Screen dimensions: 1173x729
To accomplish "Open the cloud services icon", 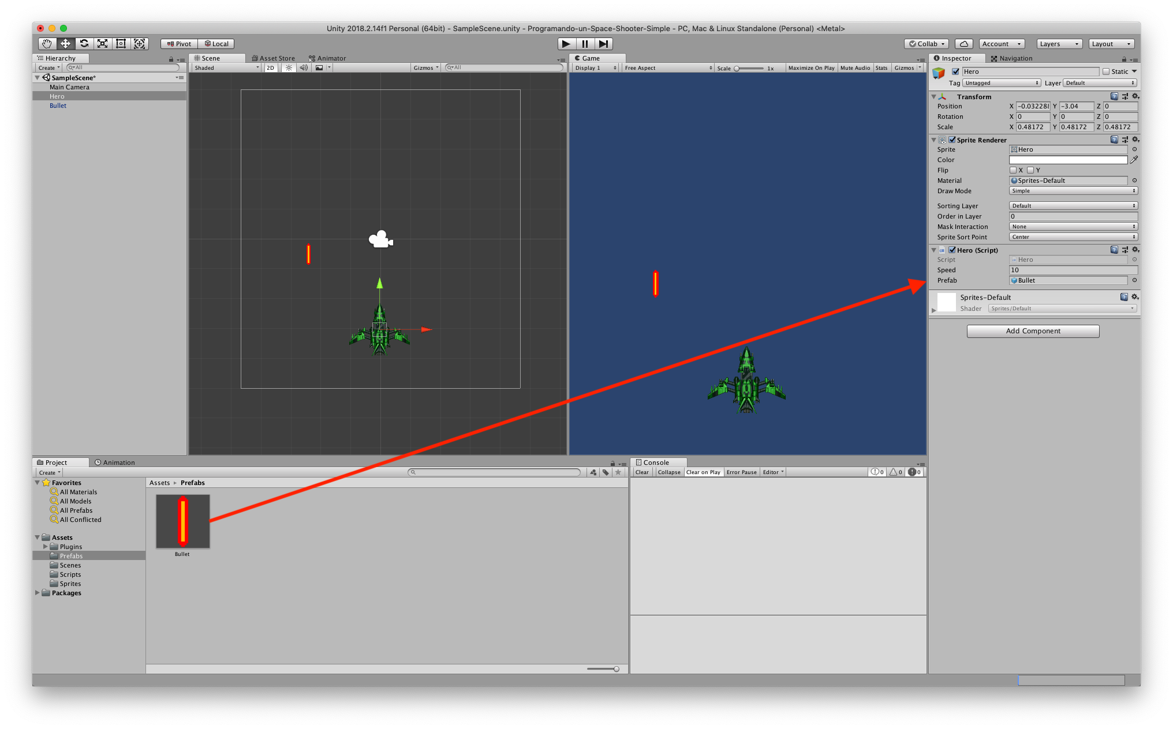I will pos(963,44).
